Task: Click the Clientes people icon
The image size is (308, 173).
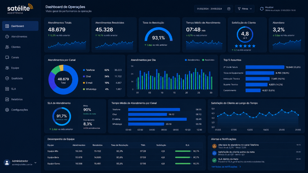Action: click(7, 47)
